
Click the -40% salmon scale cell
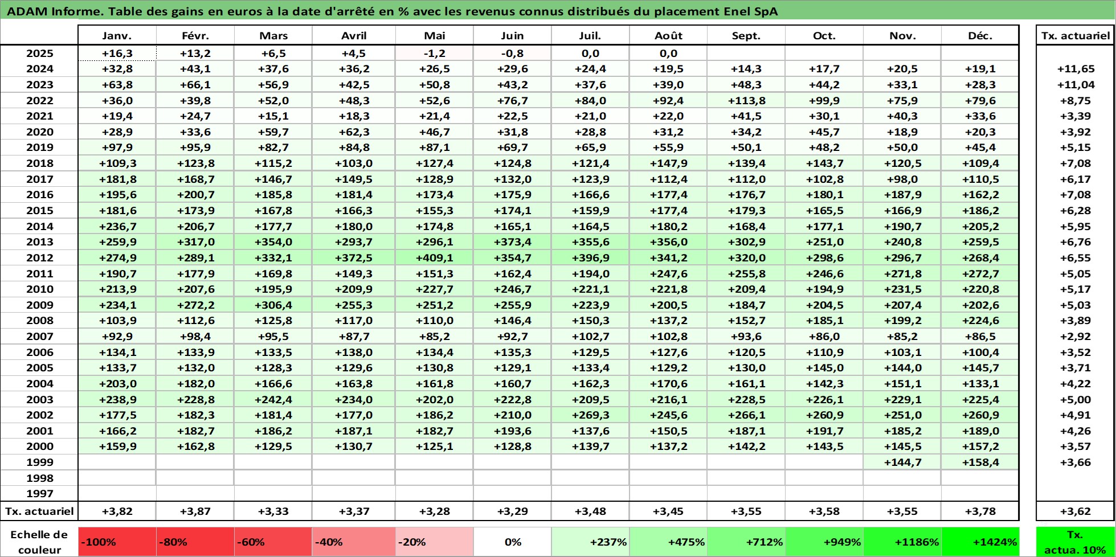(354, 542)
